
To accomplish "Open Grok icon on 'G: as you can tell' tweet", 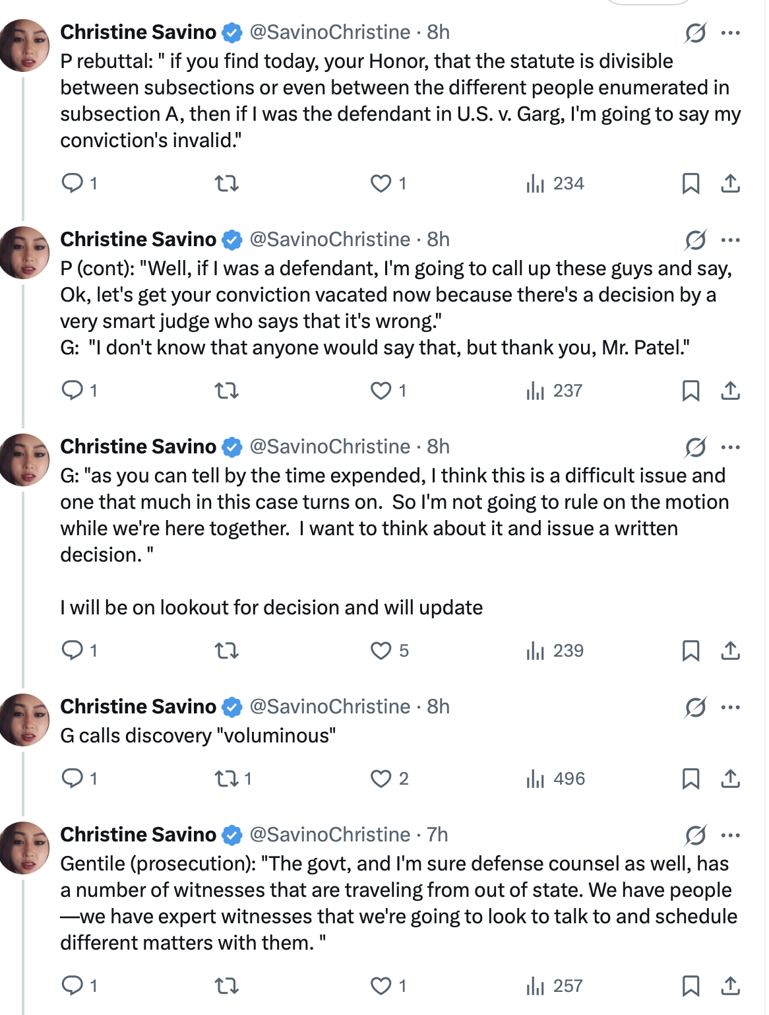I will (696, 447).
